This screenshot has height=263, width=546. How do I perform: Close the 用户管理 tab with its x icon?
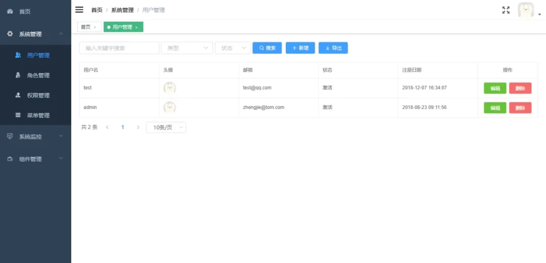coord(136,27)
